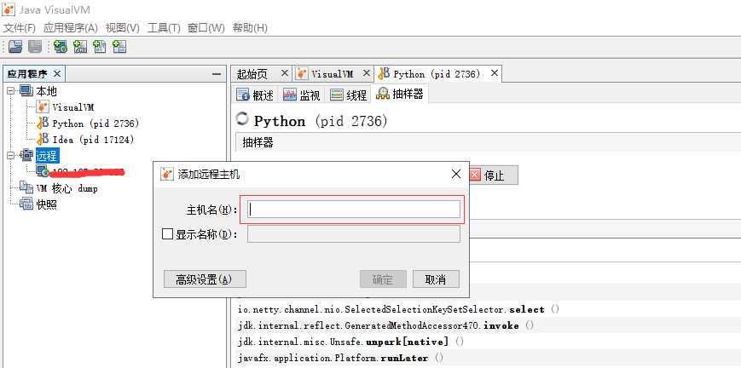Image resolution: width=741 pixels, height=368 pixels.
Task: Click 取消 to dismiss the dialog
Action: [436, 279]
